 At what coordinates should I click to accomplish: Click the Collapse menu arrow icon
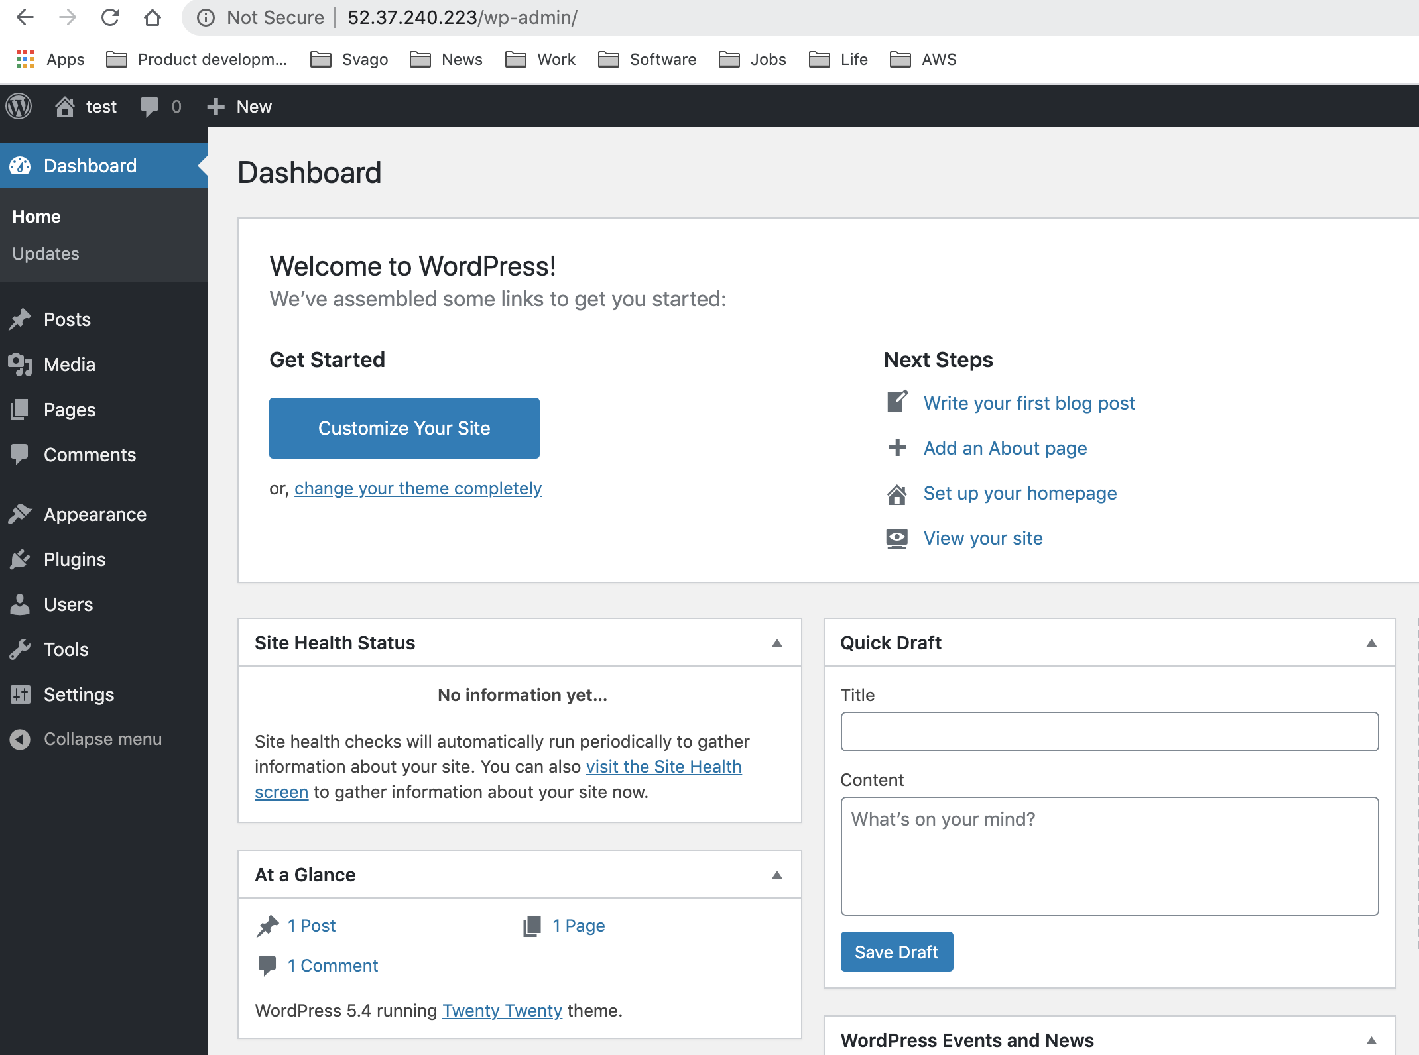(20, 739)
